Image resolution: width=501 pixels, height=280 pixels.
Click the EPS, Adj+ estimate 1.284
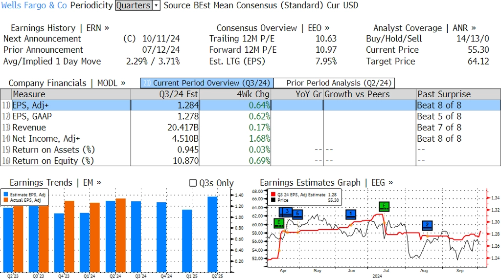pyautogui.click(x=188, y=106)
